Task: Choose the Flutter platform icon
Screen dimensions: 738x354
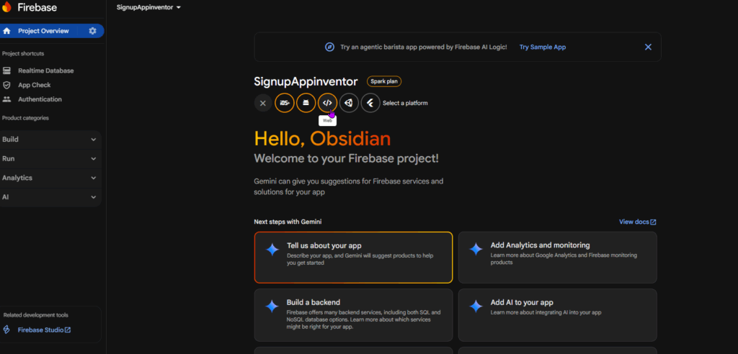Action: click(x=370, y=103)
